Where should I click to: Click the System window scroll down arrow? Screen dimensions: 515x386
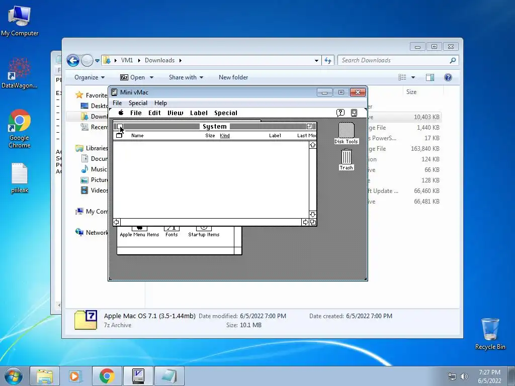[x=313, y=214]
